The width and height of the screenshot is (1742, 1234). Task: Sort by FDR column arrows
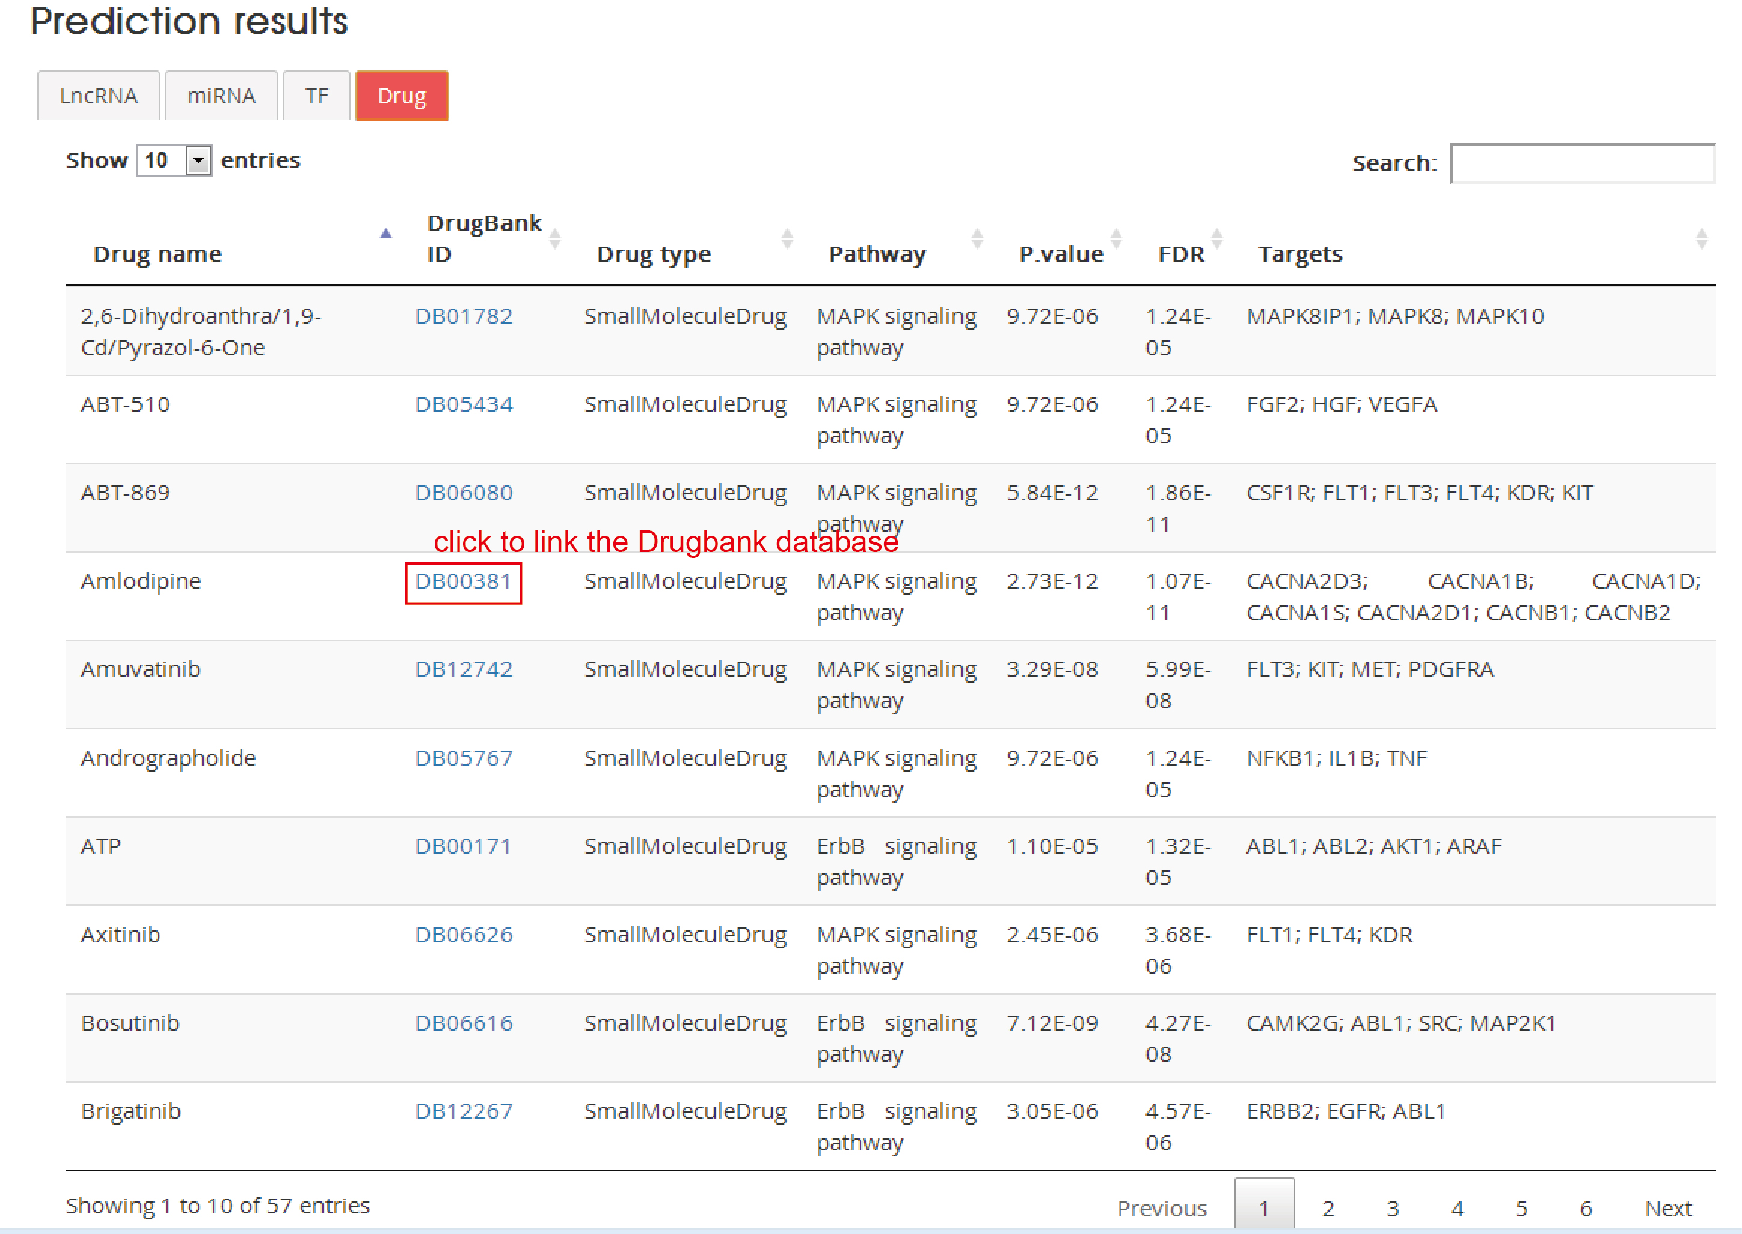click(1216, 239)
